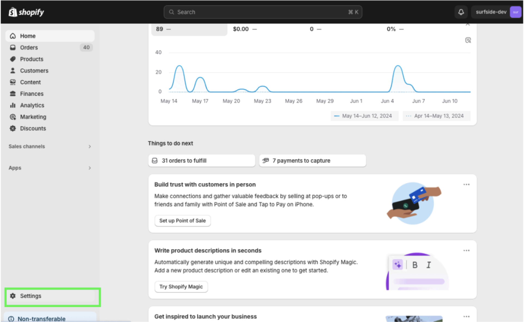524x322 pixels.
Task: Select the 89 metric tab
Action: click(x=189, y=29)
